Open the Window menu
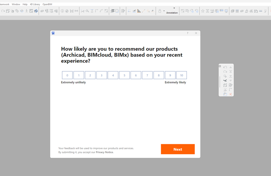This screenshot has height=176, width=271. click(16, 4)
